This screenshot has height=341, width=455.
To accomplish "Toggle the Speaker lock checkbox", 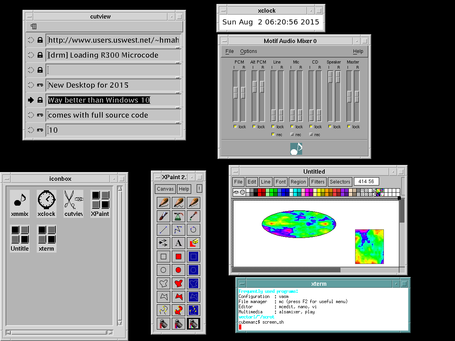I will (x=330, y=126).
